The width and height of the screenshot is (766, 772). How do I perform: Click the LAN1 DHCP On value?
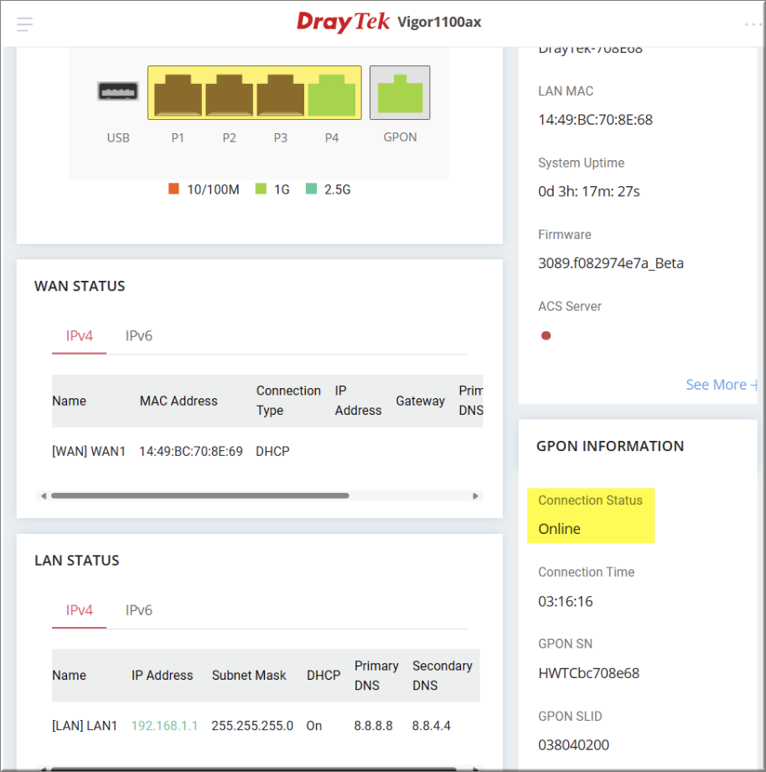[314, 726]
